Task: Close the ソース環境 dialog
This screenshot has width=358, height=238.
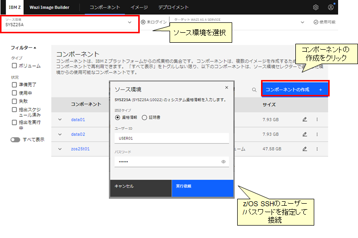Action: point(227,87)
